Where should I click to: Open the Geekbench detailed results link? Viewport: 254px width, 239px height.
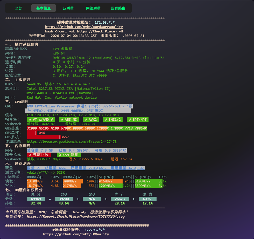72,141
